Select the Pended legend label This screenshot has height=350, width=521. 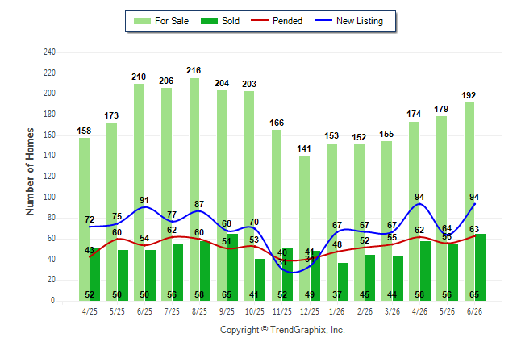click(287, 21)
